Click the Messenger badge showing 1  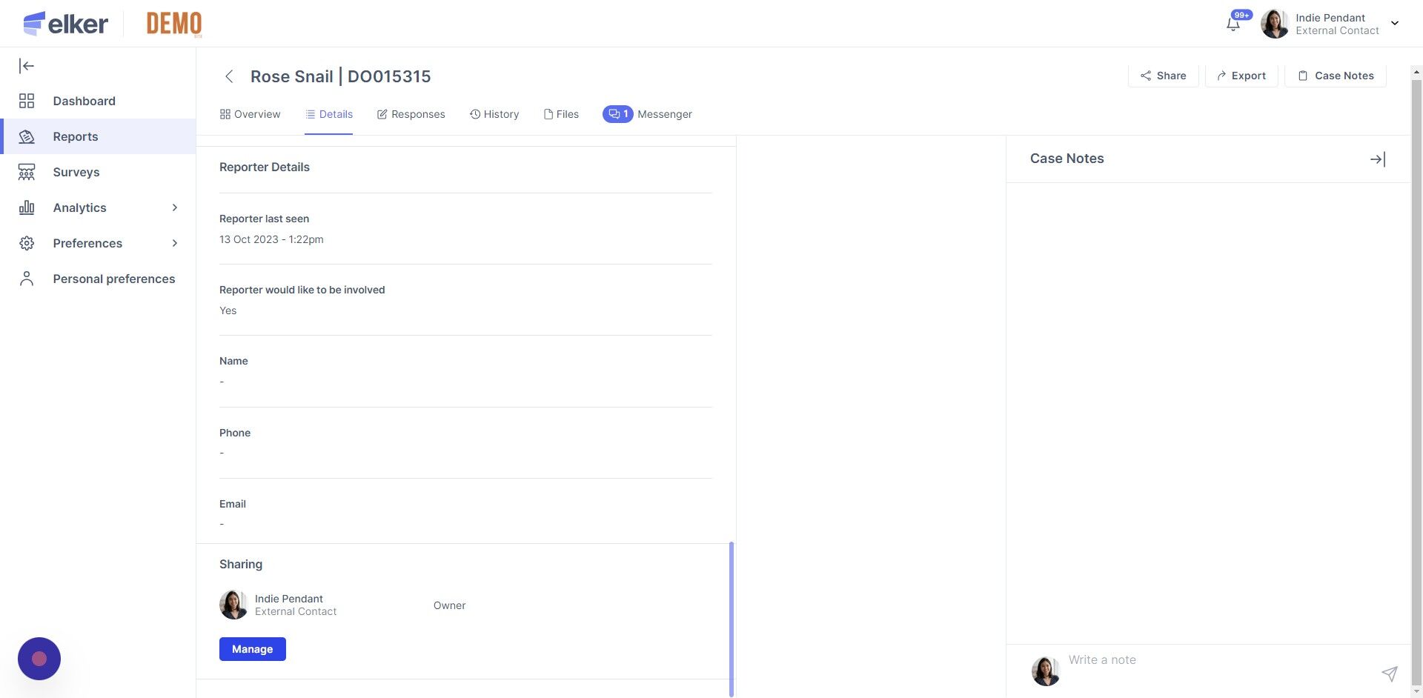click(x=617, y=114)
